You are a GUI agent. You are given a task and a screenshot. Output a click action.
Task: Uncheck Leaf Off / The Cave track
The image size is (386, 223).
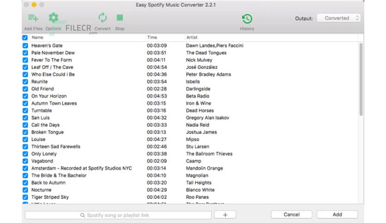point(25,67)
